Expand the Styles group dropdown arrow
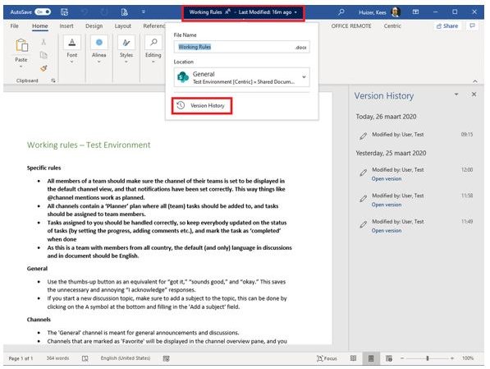This screenshot has width=490, height=369. click(126, 62)
